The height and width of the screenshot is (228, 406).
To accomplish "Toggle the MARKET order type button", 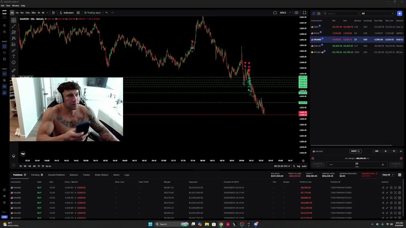I will pyautogui.click(x=355, y=151).
